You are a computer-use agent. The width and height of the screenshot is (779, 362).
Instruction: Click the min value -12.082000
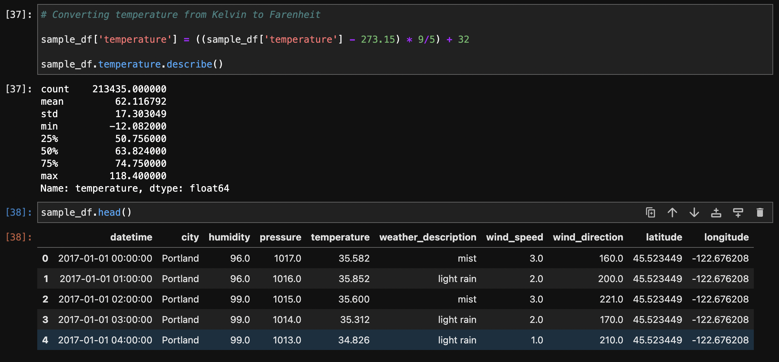tap(138, 126)
